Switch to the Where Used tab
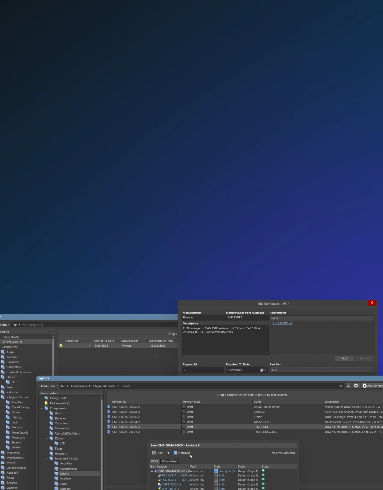The width and height of the screenshot is (383, 490). pyautogui.click(x=169, y=462)
